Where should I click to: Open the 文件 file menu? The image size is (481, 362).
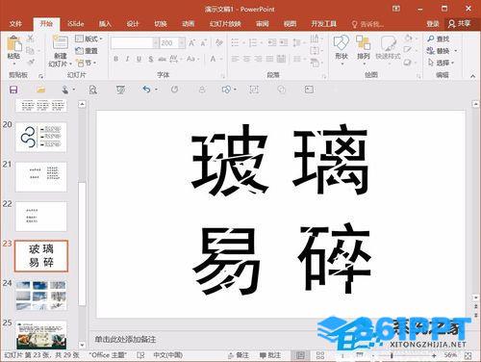click(x=15, y=24)
